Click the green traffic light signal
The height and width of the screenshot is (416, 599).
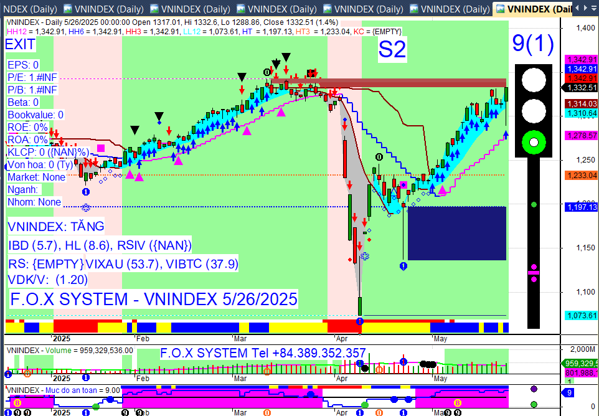534,143
